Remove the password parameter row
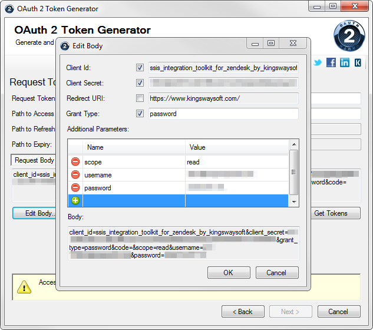The image size is (373, 330). pyautogui.click(x=75, y=187)
